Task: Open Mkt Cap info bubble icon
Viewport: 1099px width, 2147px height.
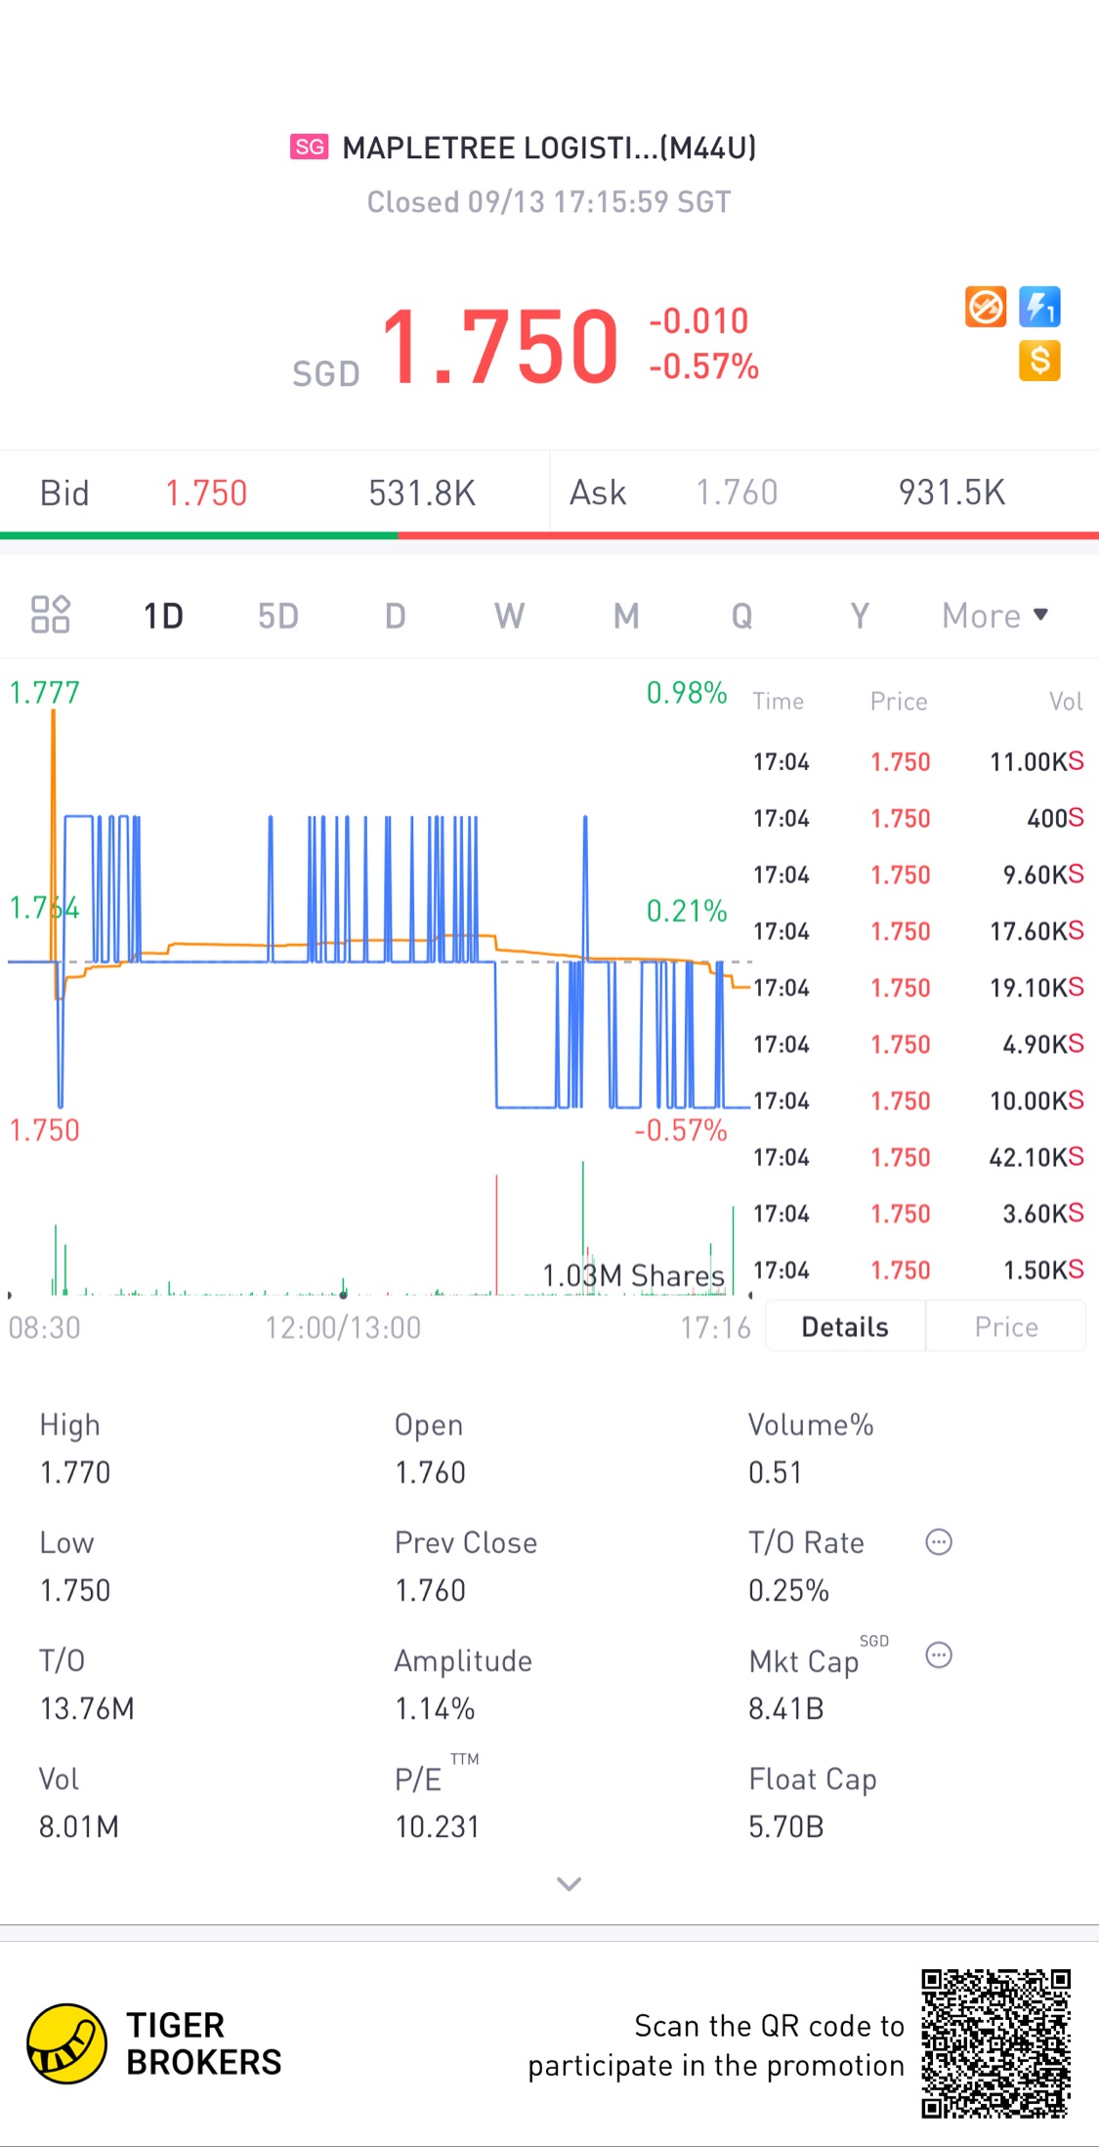Action: (x=939, y=1655)
